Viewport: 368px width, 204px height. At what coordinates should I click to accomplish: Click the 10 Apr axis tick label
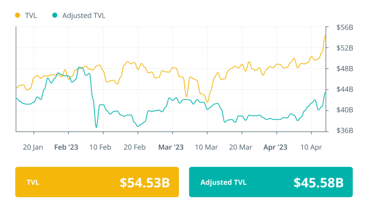pos(311,147)
